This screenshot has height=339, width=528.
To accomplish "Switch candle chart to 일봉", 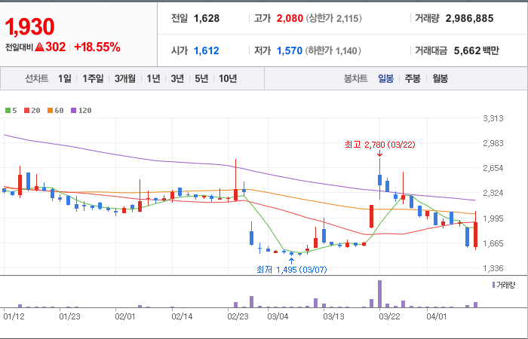I will (385, 78).
